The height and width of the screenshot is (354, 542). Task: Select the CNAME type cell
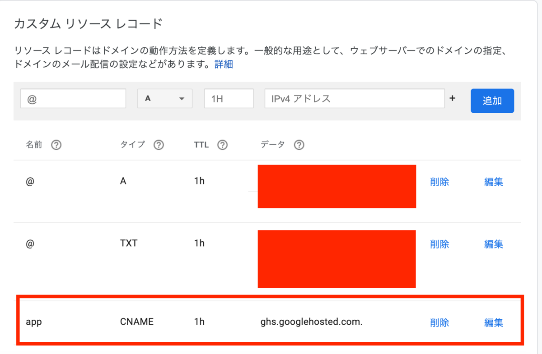(137, 322)
